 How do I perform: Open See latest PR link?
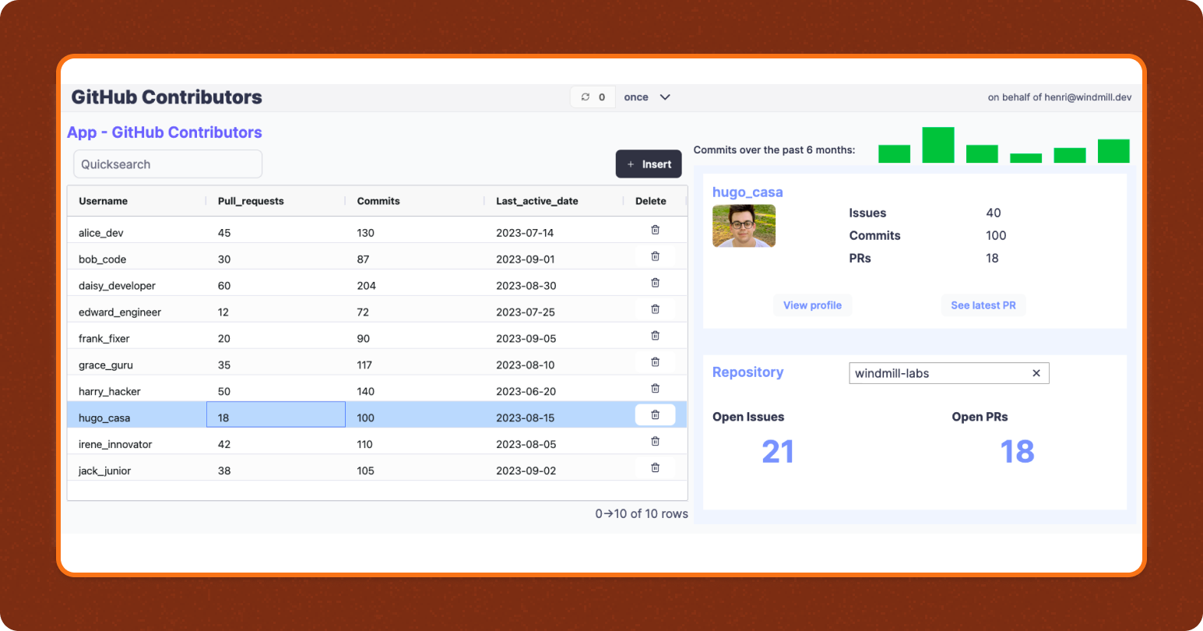click(x=983, y=305)
